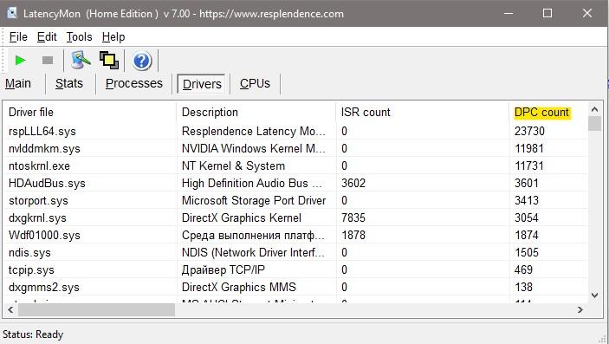Open the Edit menu
The width and height of the screenshot is (609, 344).
coord(47,37)
